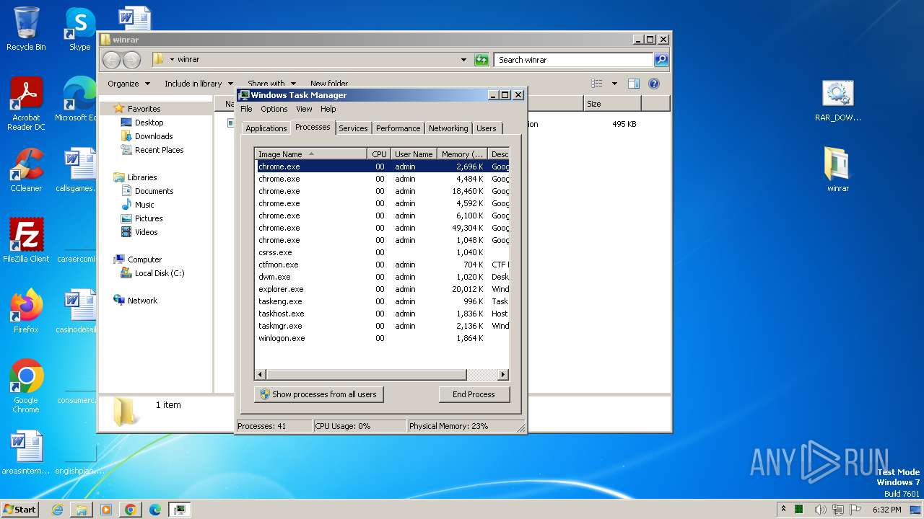This screenshot has height=519, width=924.
Task: Select Downloads in Explorer navigation pane
Action: (153, 136)
